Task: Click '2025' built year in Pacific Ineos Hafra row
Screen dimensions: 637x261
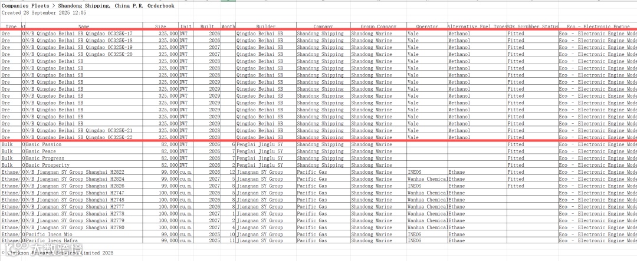Action: click(207, 240)
